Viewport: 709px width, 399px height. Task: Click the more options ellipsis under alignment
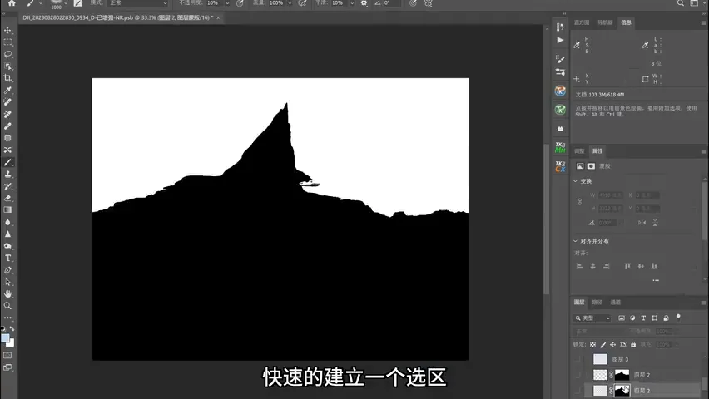tap(656, 280)
